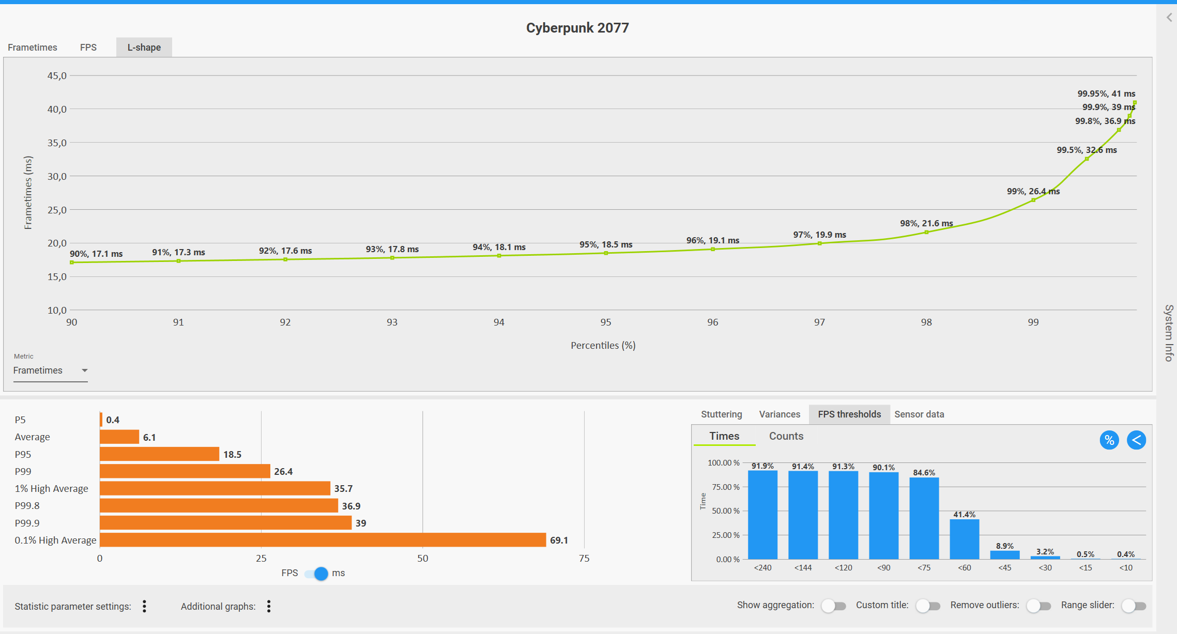Image resolution: width=1177 pixels, height=634 pixels.
Task: Click the 0.1% High Average bar
Action: (x=323, y=540)
